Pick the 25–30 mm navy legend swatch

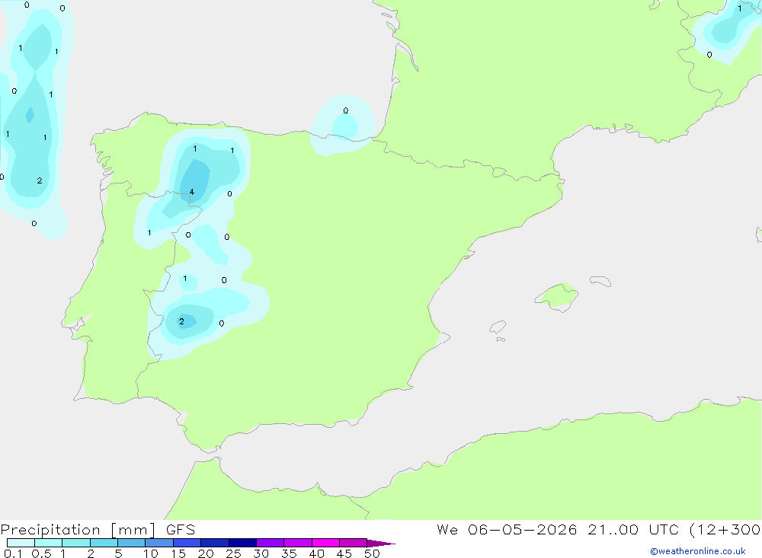coord(242,543)
